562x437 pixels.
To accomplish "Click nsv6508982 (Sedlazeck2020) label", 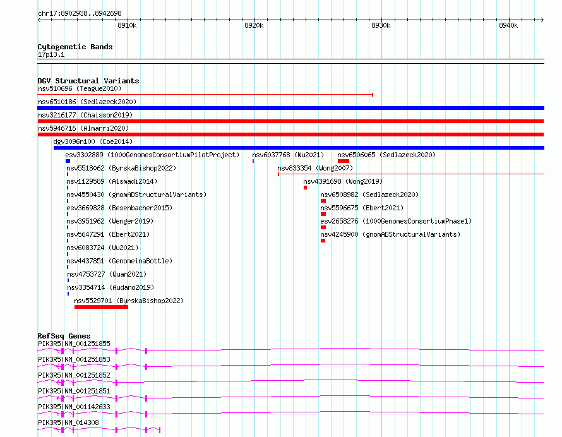I will point(369,195).
